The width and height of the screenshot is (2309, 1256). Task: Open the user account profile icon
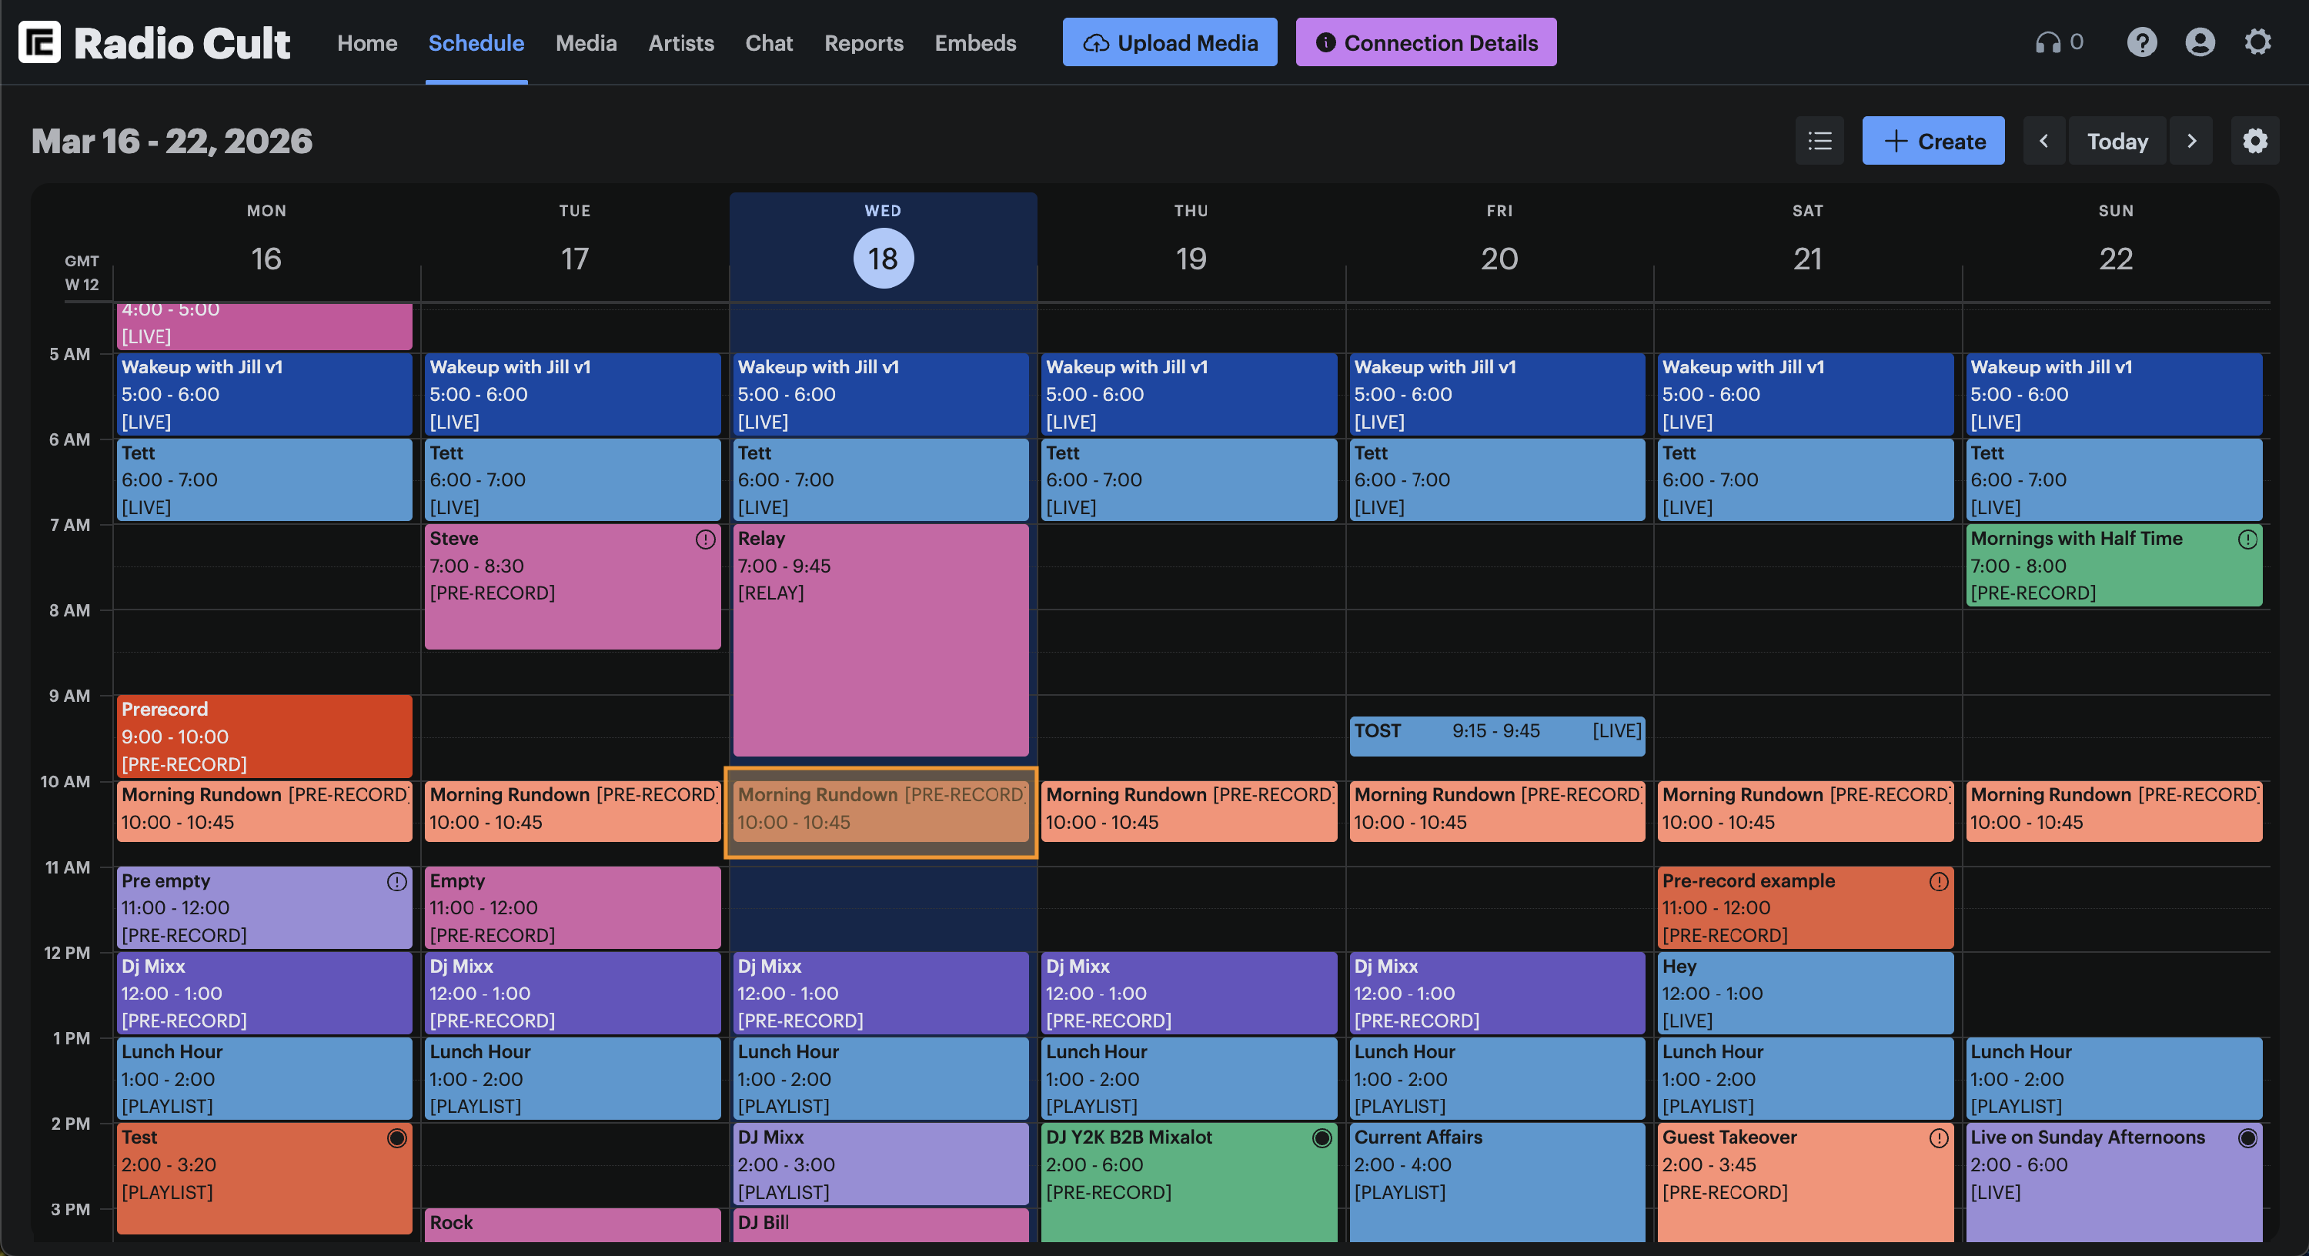[x=2200, y=42]
